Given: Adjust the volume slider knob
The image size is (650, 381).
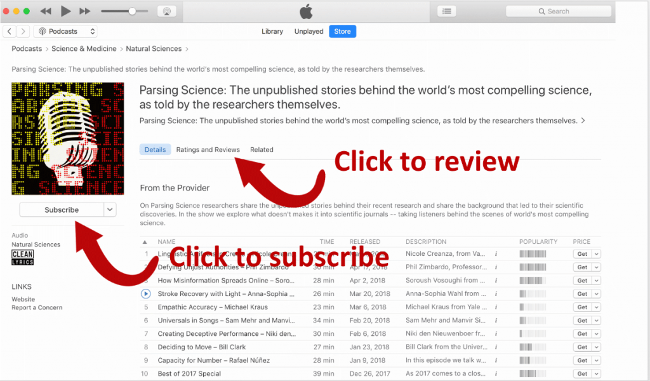Looking at the screenshot, I should tap(132, 11).
